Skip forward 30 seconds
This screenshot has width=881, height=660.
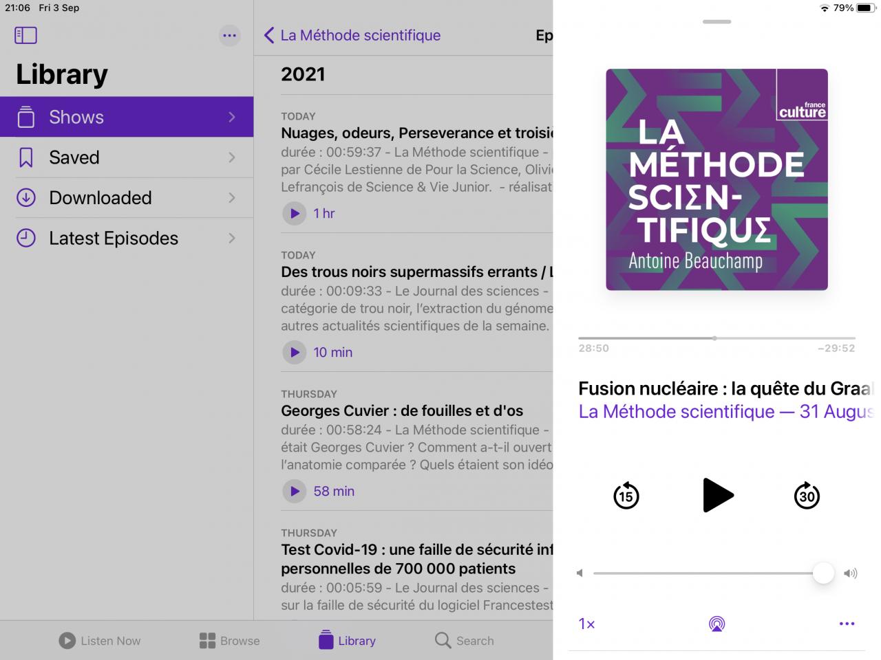click(807, 496)
